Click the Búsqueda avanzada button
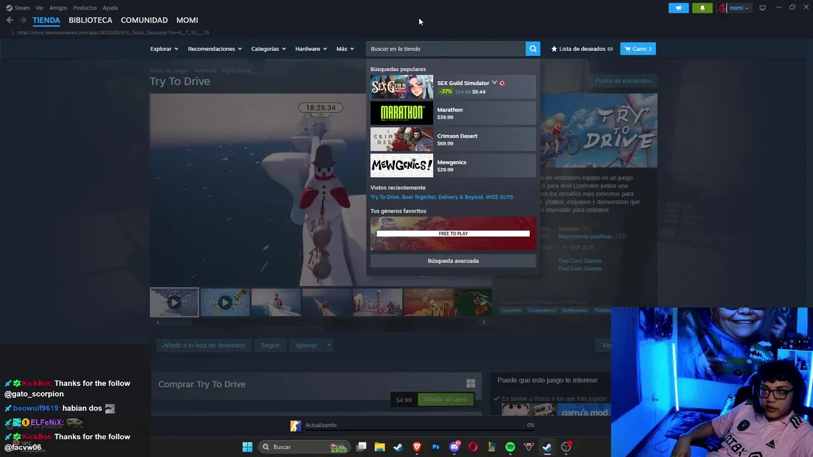This screenshot has height=457, width=813. click(453, 261)
